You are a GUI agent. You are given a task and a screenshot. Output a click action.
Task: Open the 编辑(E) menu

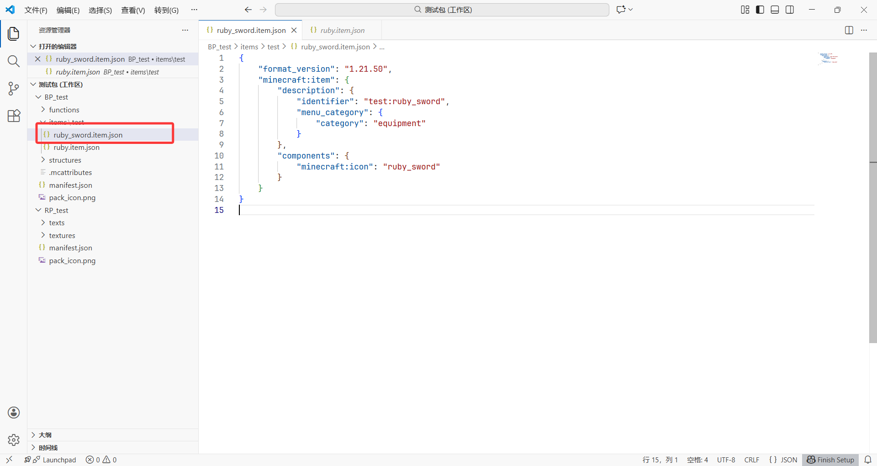pyautogui.click(x=68, y=10)
